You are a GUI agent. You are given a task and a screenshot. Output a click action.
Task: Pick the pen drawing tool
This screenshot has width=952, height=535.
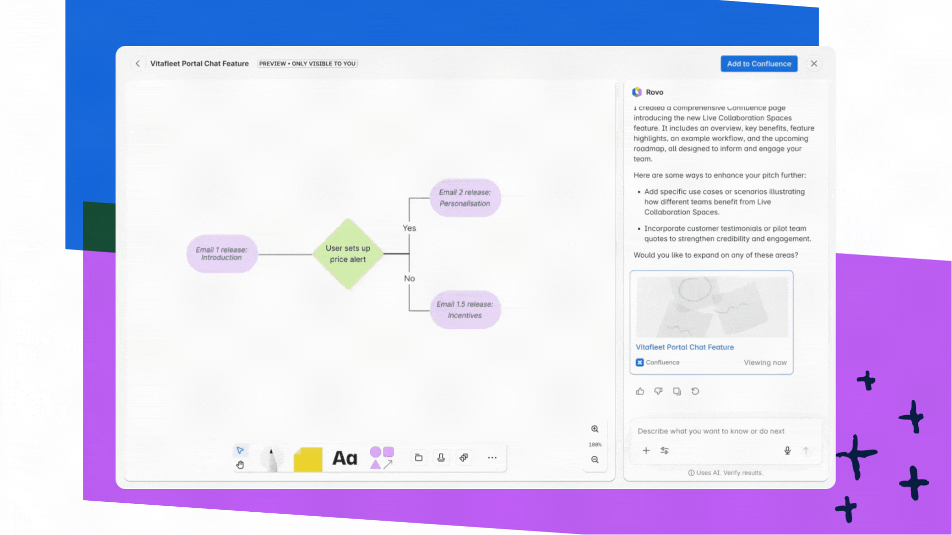coord(271,459)
